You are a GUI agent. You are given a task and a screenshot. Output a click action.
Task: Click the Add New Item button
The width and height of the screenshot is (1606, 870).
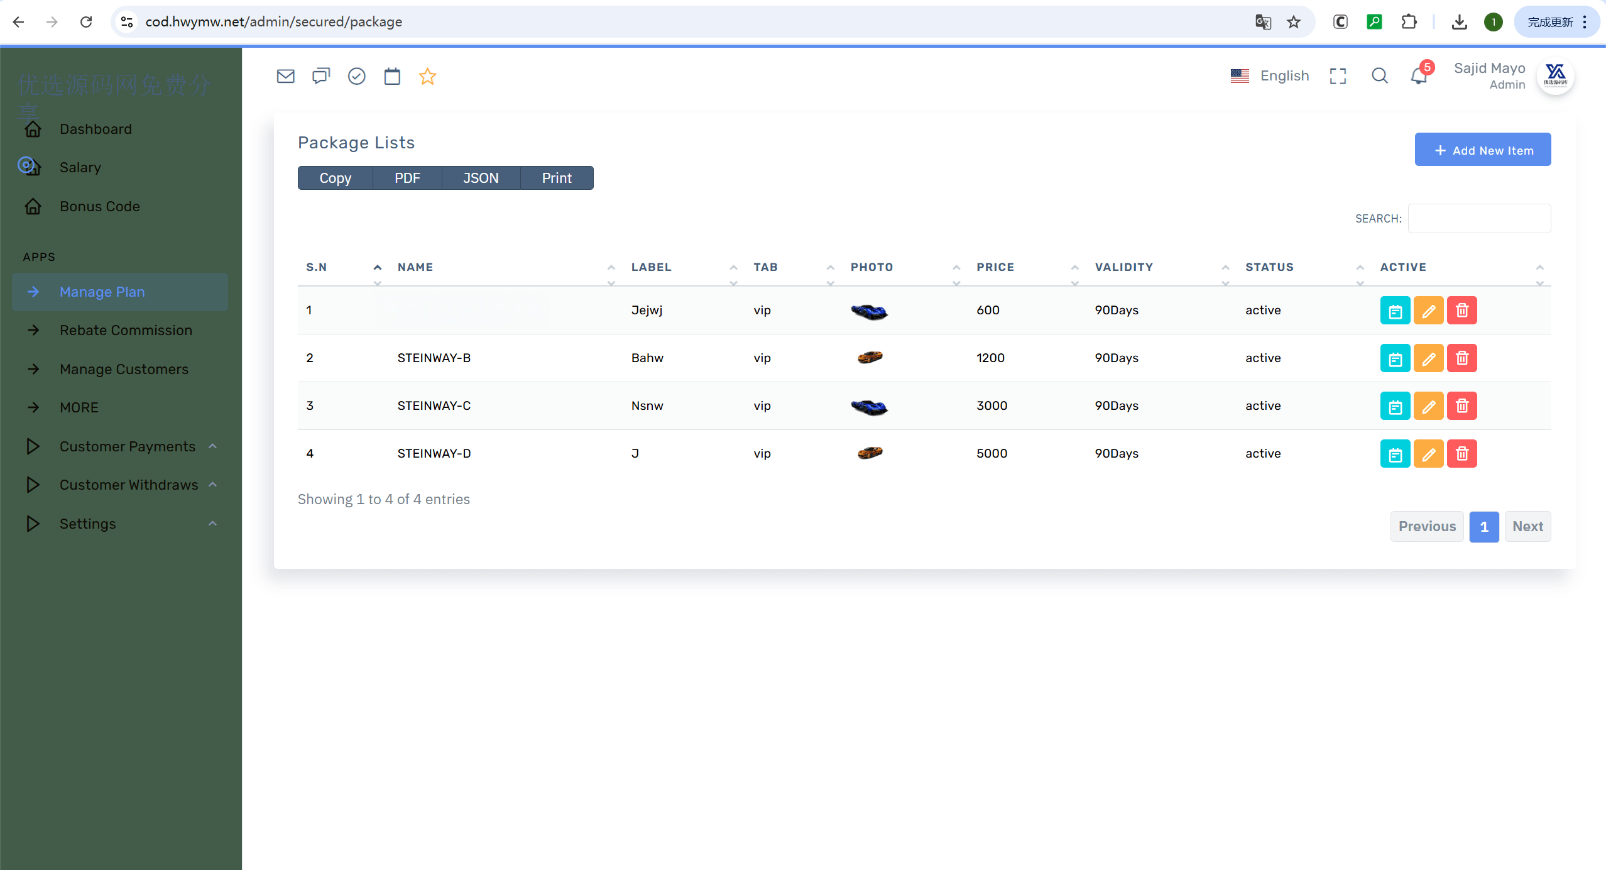(x=1482, y=150)
